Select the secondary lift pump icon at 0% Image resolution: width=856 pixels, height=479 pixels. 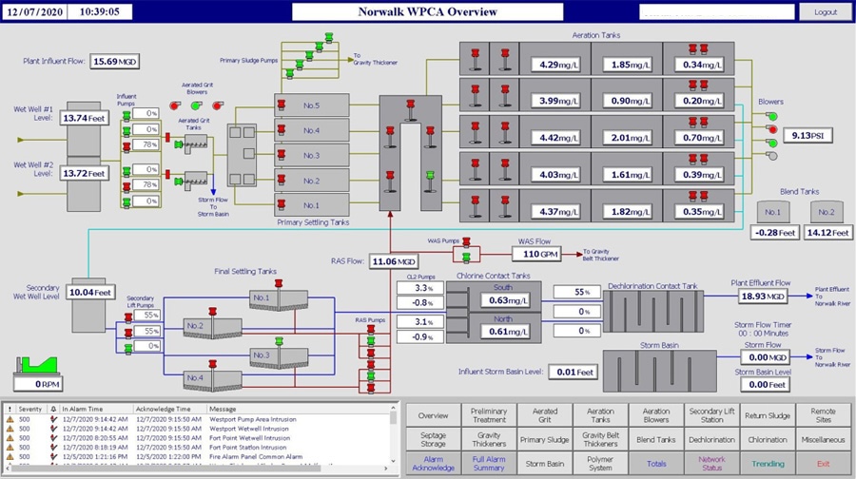[128, 348]
